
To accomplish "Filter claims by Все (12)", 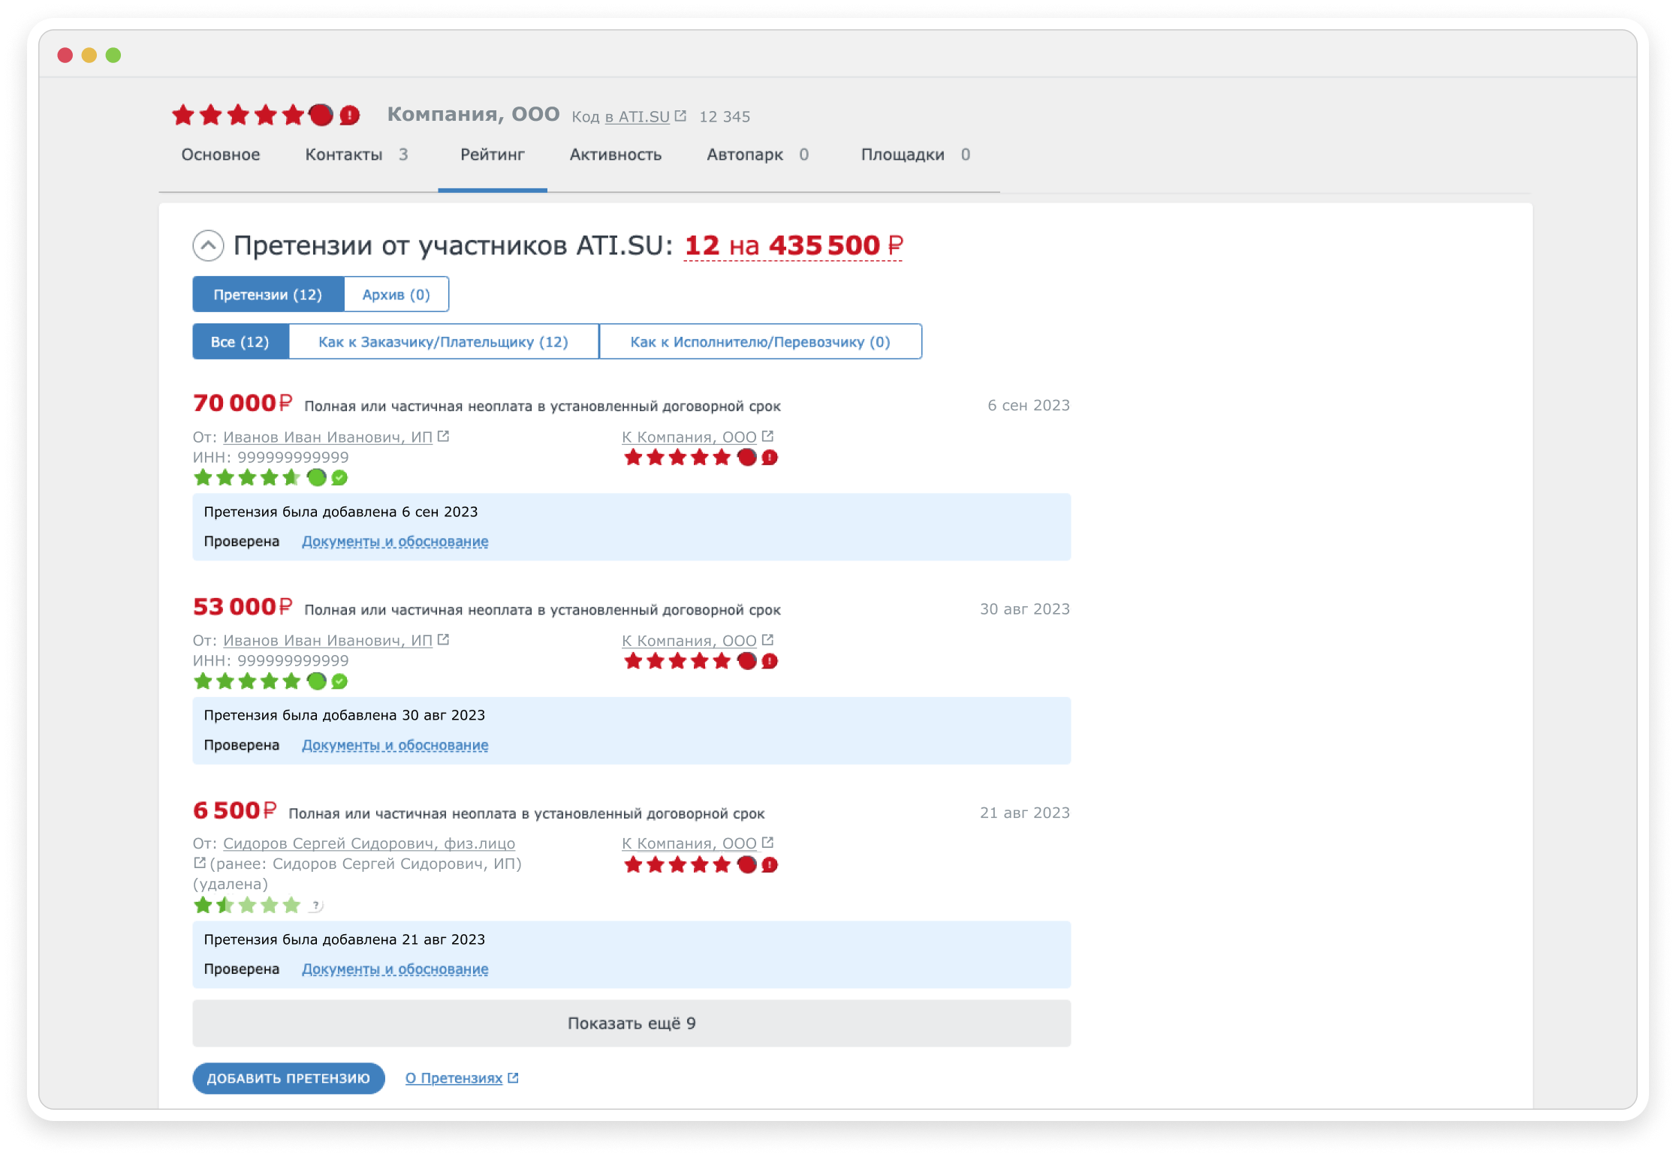I will point(240,341).
